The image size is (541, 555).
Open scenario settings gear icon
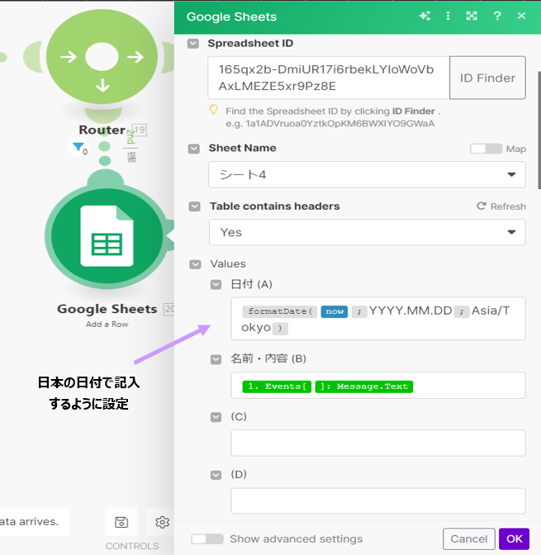162,522
